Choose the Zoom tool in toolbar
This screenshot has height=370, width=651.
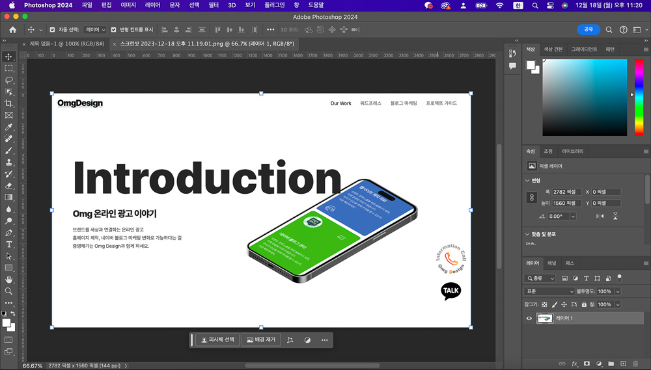(9, 291)
